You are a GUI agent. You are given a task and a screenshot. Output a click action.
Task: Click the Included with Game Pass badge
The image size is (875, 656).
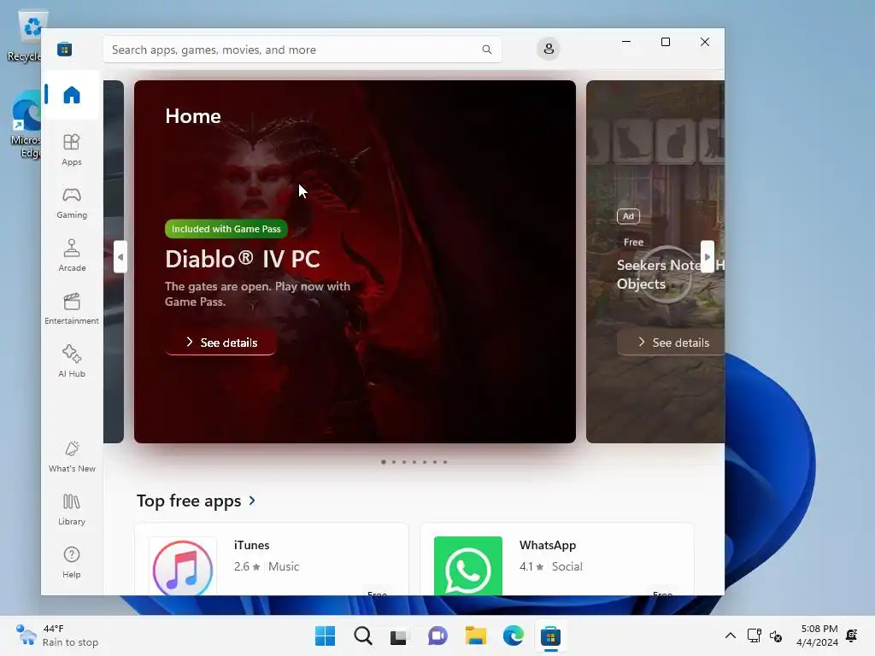point(226,229)
